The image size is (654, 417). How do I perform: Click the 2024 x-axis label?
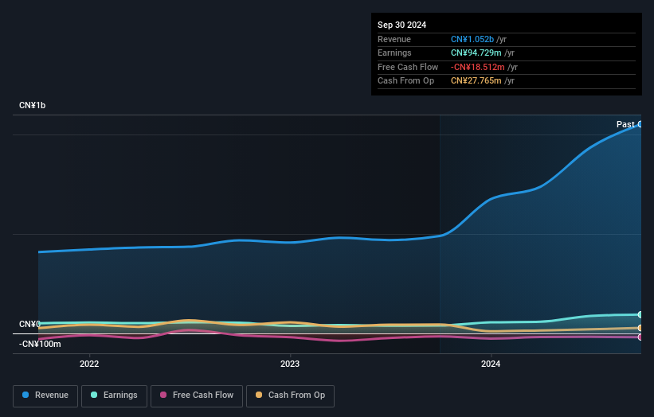pyautogui.click(x=491, y=364)
